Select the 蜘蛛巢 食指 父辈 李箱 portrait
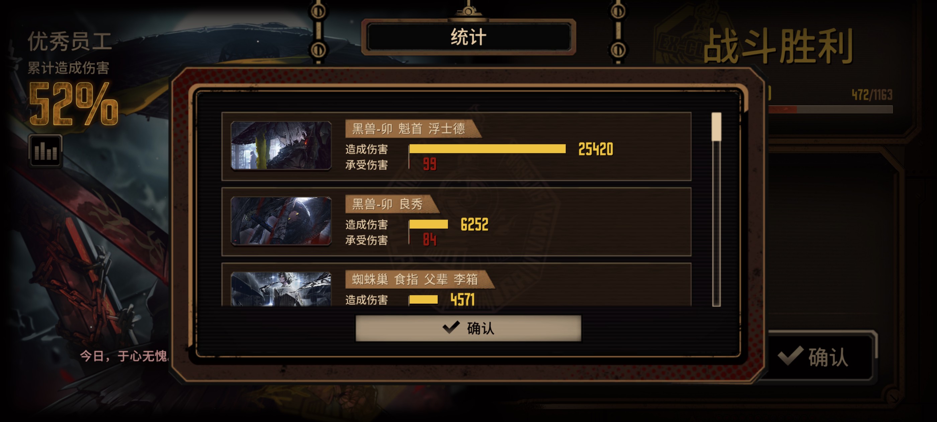Viewport: 937px width, 422px height. point(281,289)
